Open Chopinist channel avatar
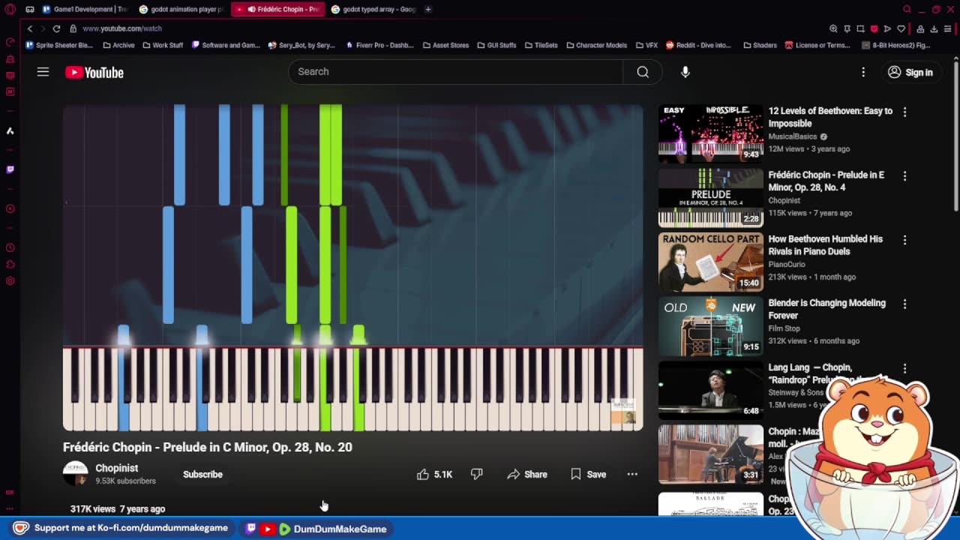Viewport: 960px width, 540px height. click(x=75, y=474)
